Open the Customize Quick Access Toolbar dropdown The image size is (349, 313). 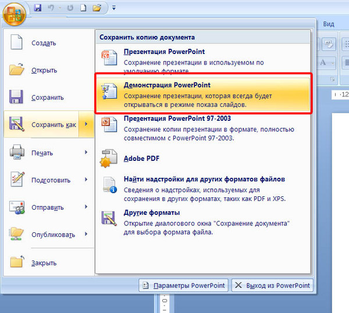tap(114, 8)
